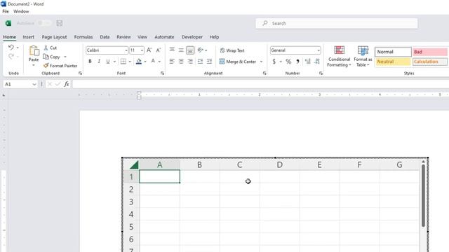Decrease decimal places
The image size is (449, 252).
(x=317, y=61)
